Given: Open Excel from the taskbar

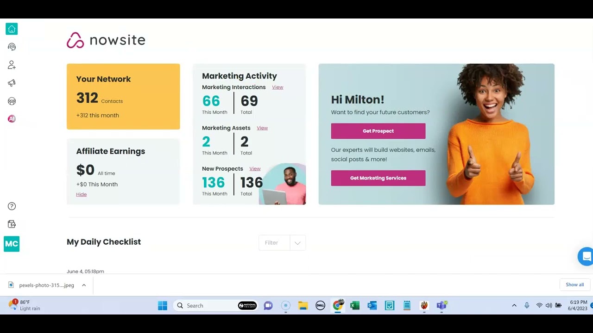Looking at the screenshot, I should pos(355,305).
